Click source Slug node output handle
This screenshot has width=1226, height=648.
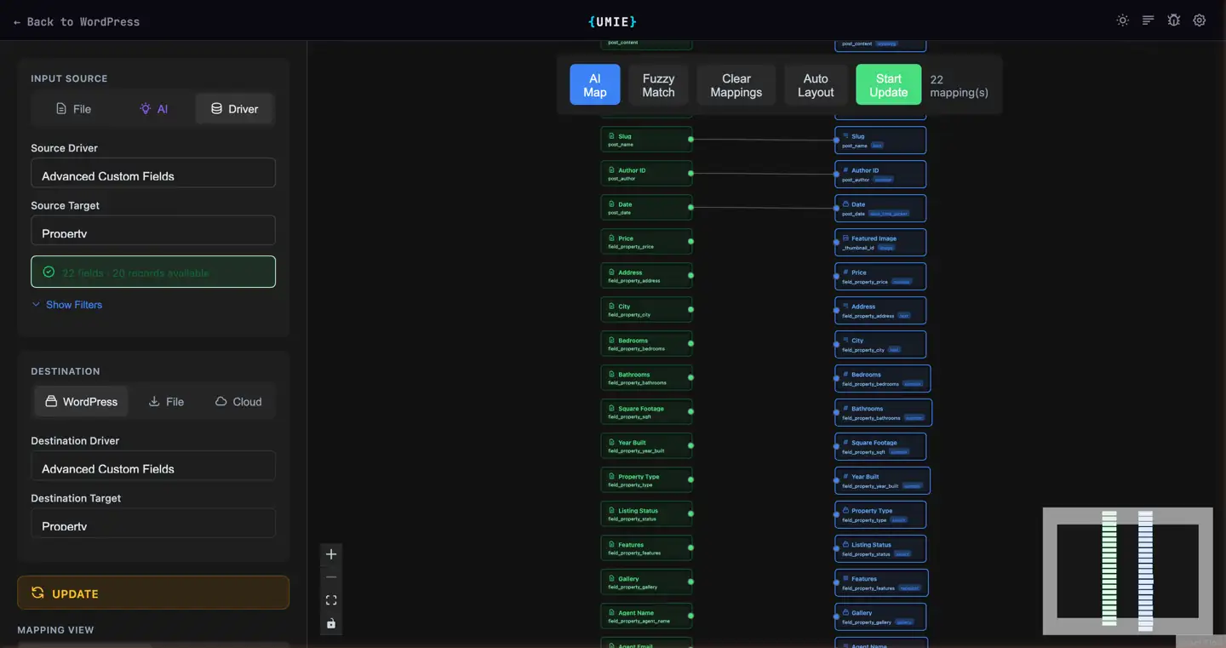[690, 139]
